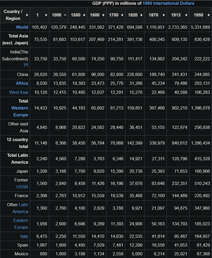Select Italy year 1 value 6,475
Screen dimensions: 212x258
pos(42,236)
